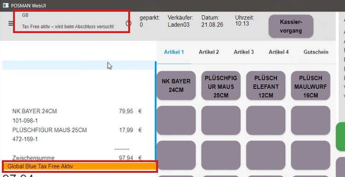Click article number 472-169-1
The height and width of the screenshot is (177, 345).
click(x=25, y=139)
